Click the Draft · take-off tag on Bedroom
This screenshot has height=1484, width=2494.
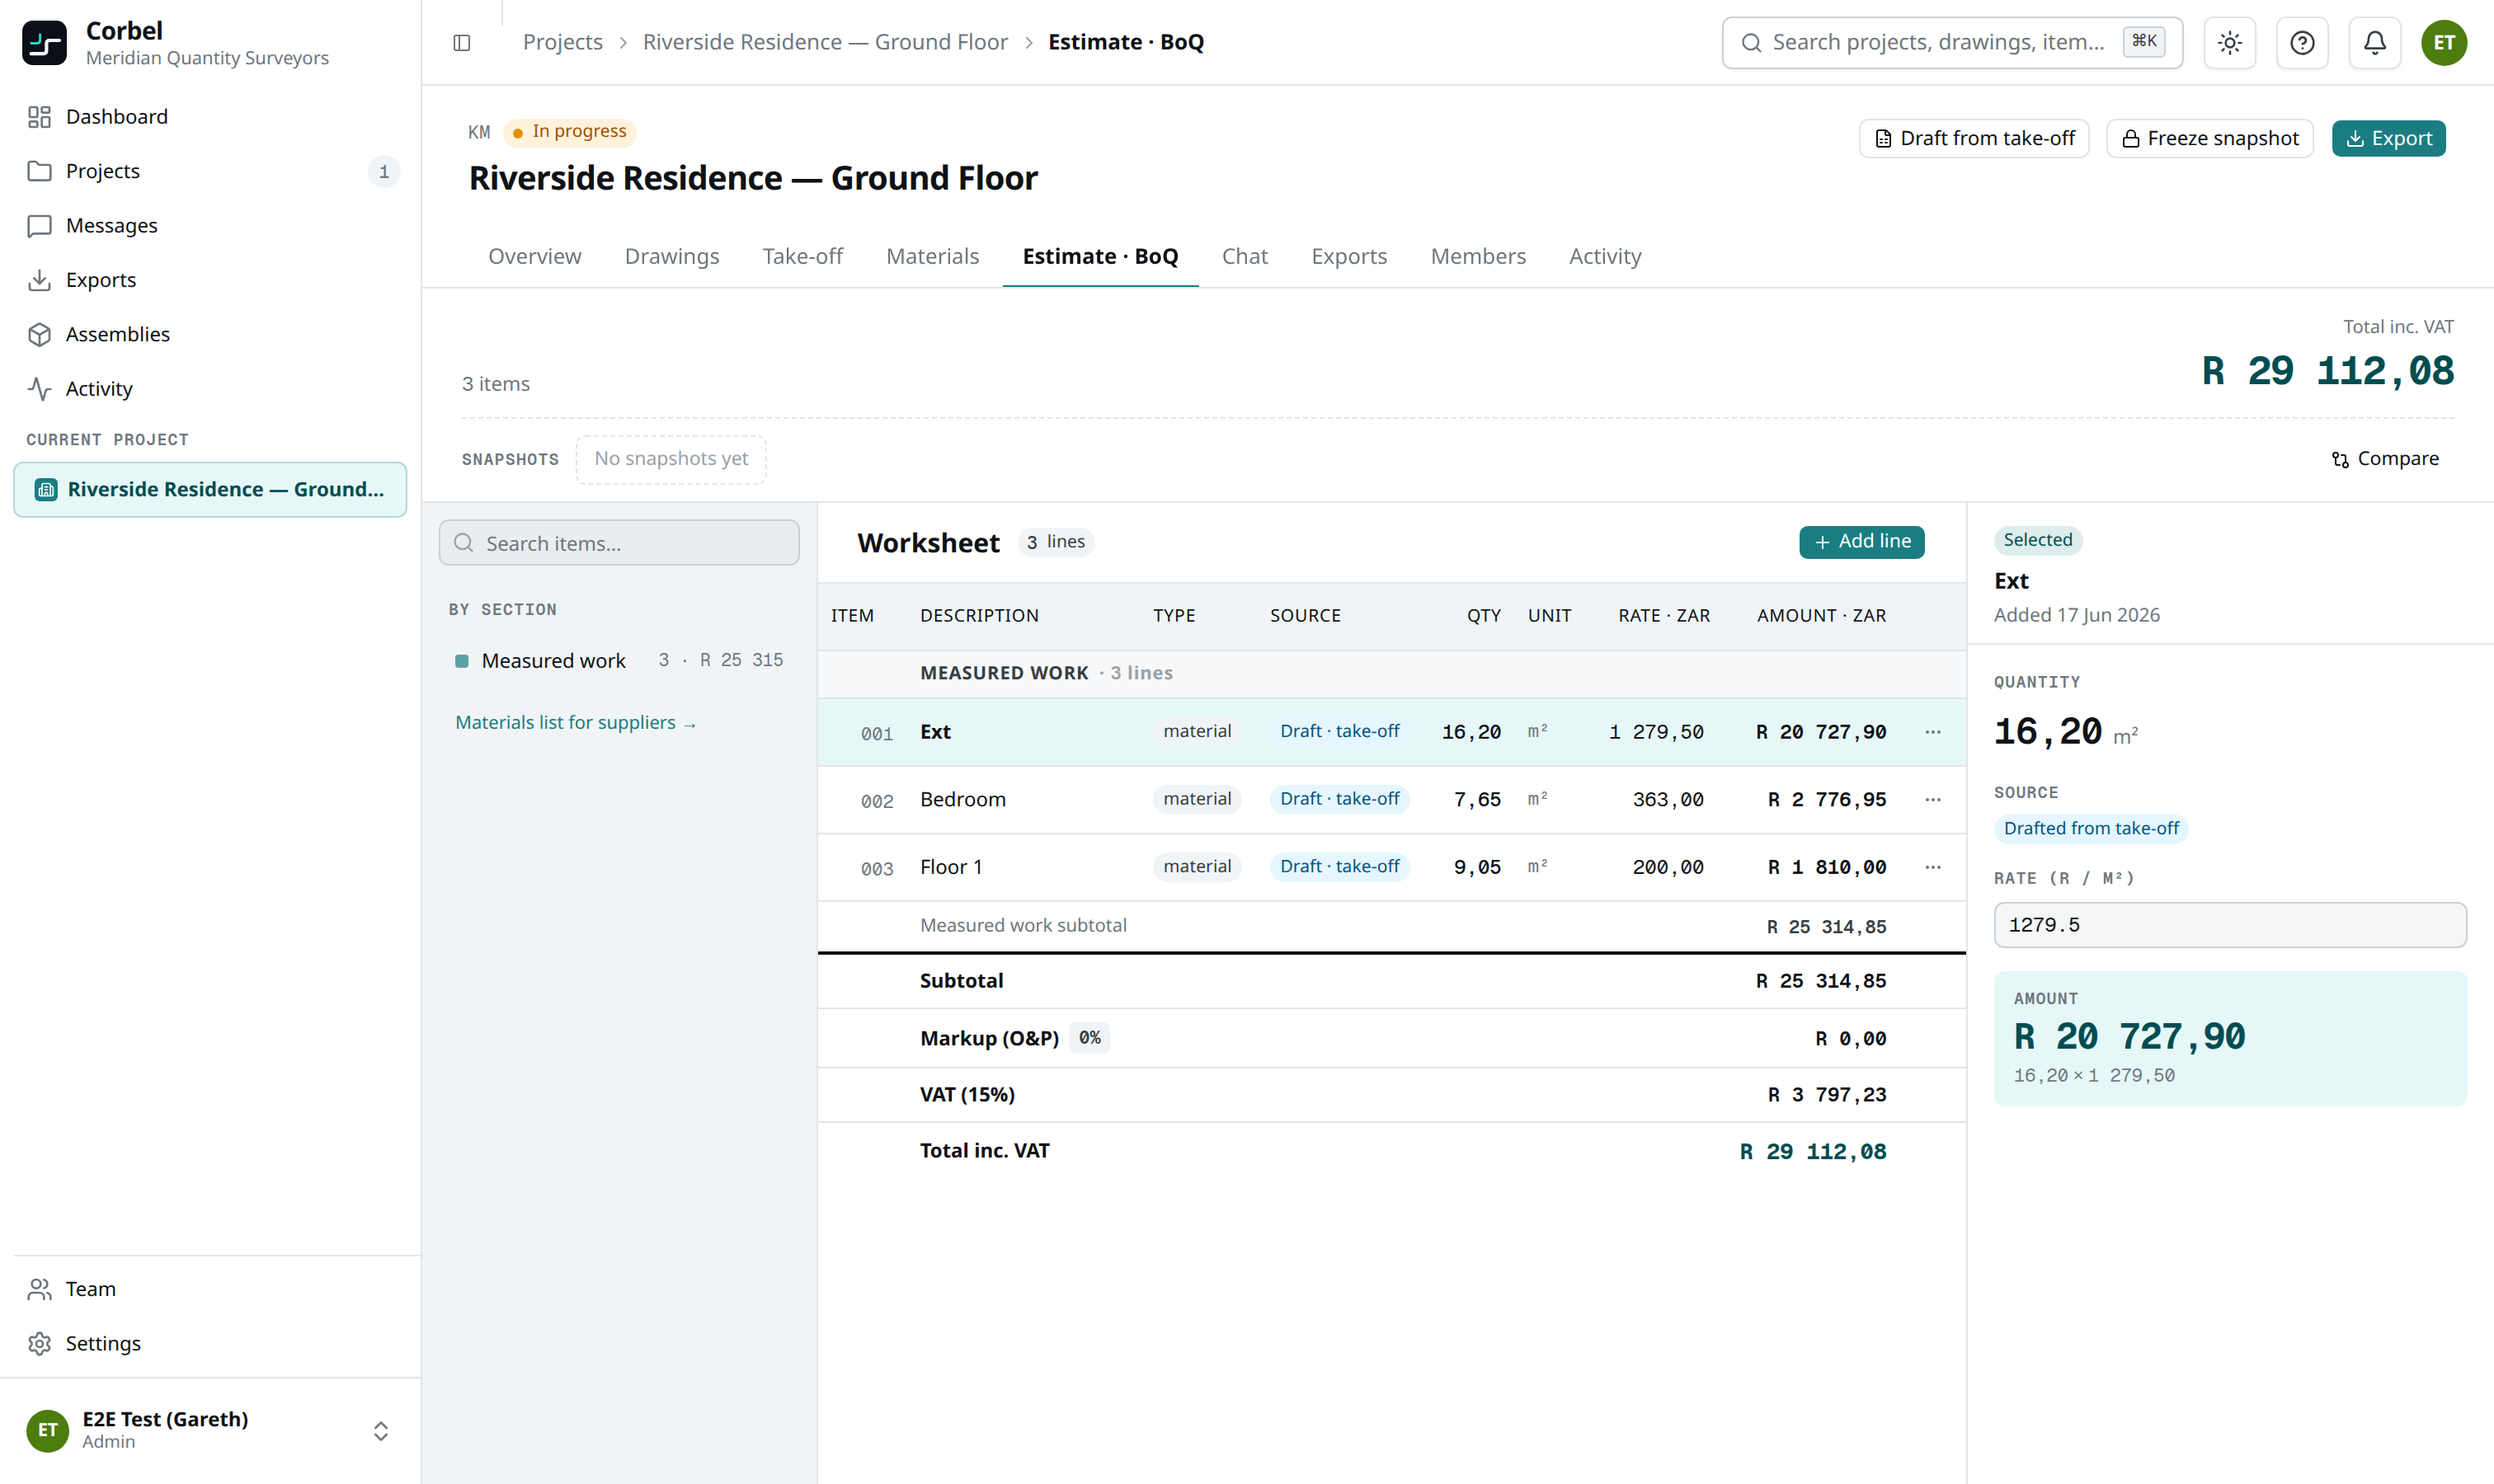point(1339,800)
